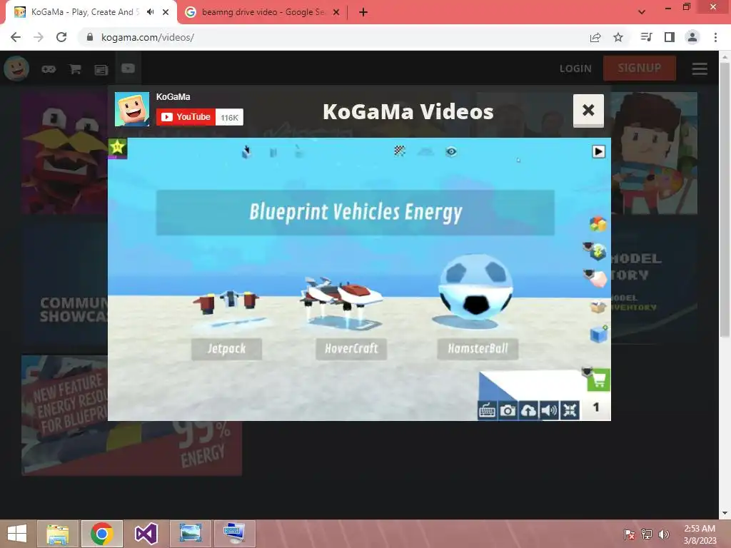Image resolution: width=731 pixels, height=548 pixels.
Task: Open the Chrome profile avatar
Action: [x=692, y=37]
